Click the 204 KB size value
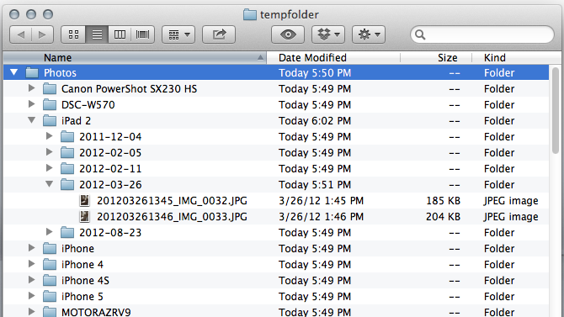 click(443, 216)
